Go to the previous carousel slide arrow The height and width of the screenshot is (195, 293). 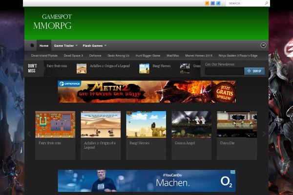(x=29, y=134)
